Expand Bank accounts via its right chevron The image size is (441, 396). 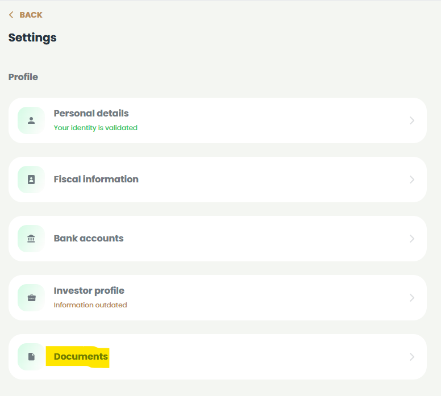coord(412,239)
